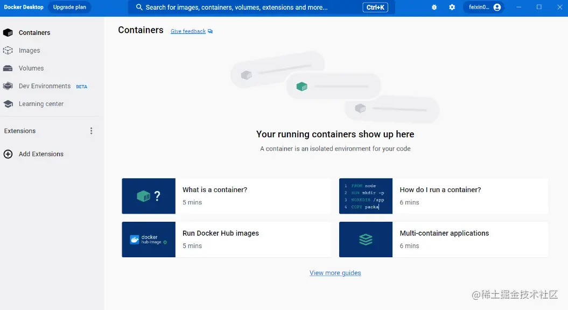Open the 'What is a container?' thumbnail
Screen dimensions: 568x310
tap(149, 196)
